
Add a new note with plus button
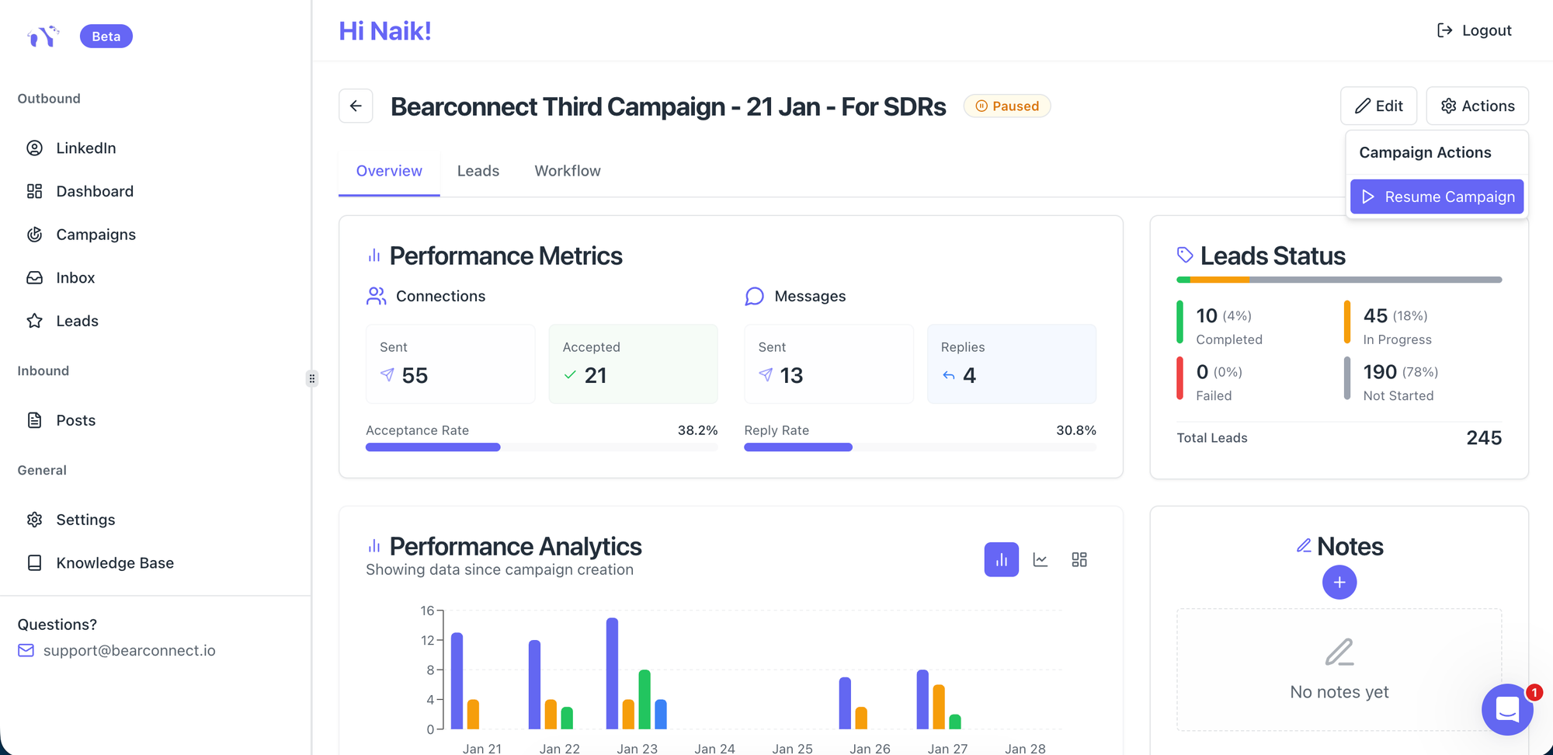[x=1339, y=583]
